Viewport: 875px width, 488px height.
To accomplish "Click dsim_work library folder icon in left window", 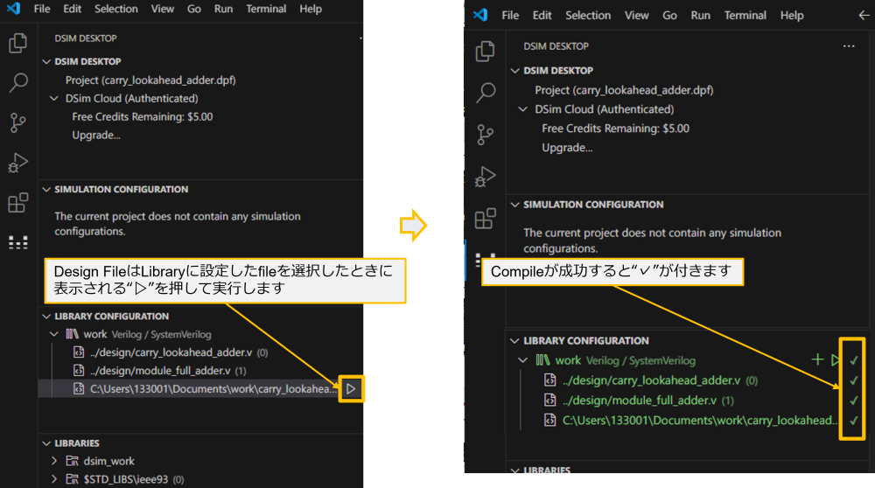I will click(x=72, y=461).
